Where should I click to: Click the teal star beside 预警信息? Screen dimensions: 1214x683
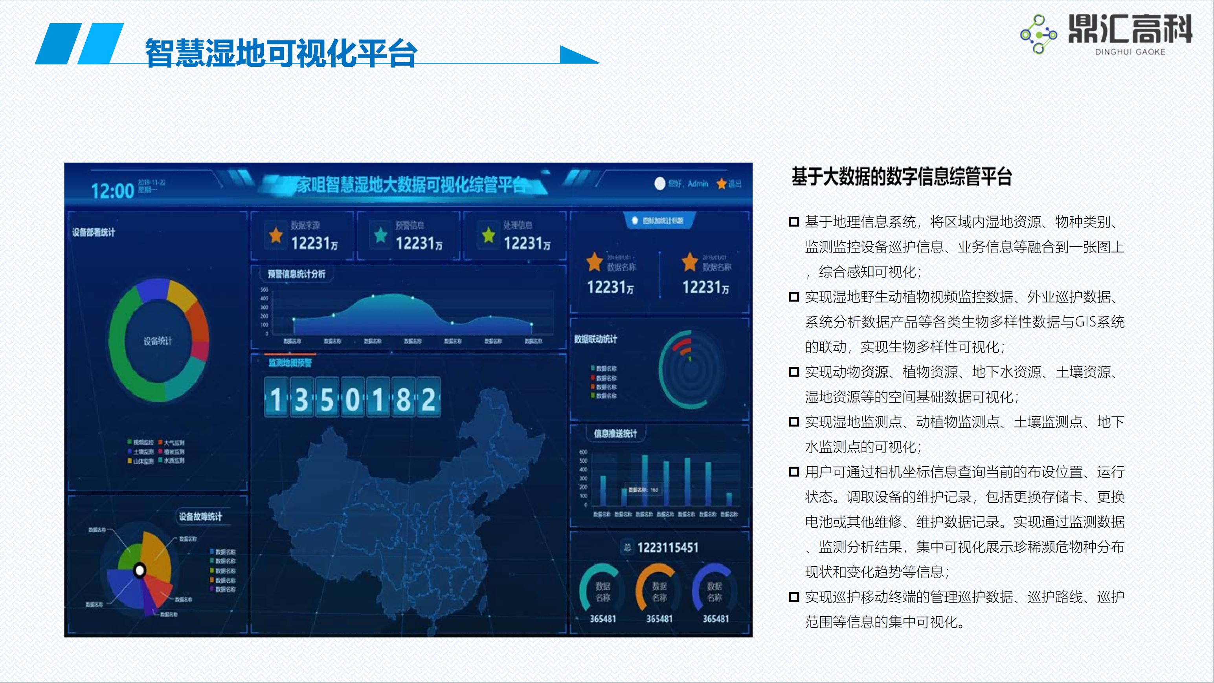pos(381,235)
